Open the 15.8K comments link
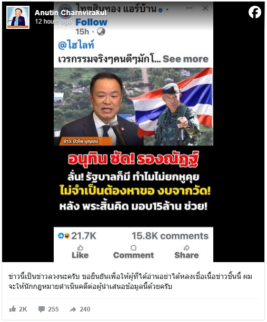Viewport: 267px width, 322px height. coord(170,236)
